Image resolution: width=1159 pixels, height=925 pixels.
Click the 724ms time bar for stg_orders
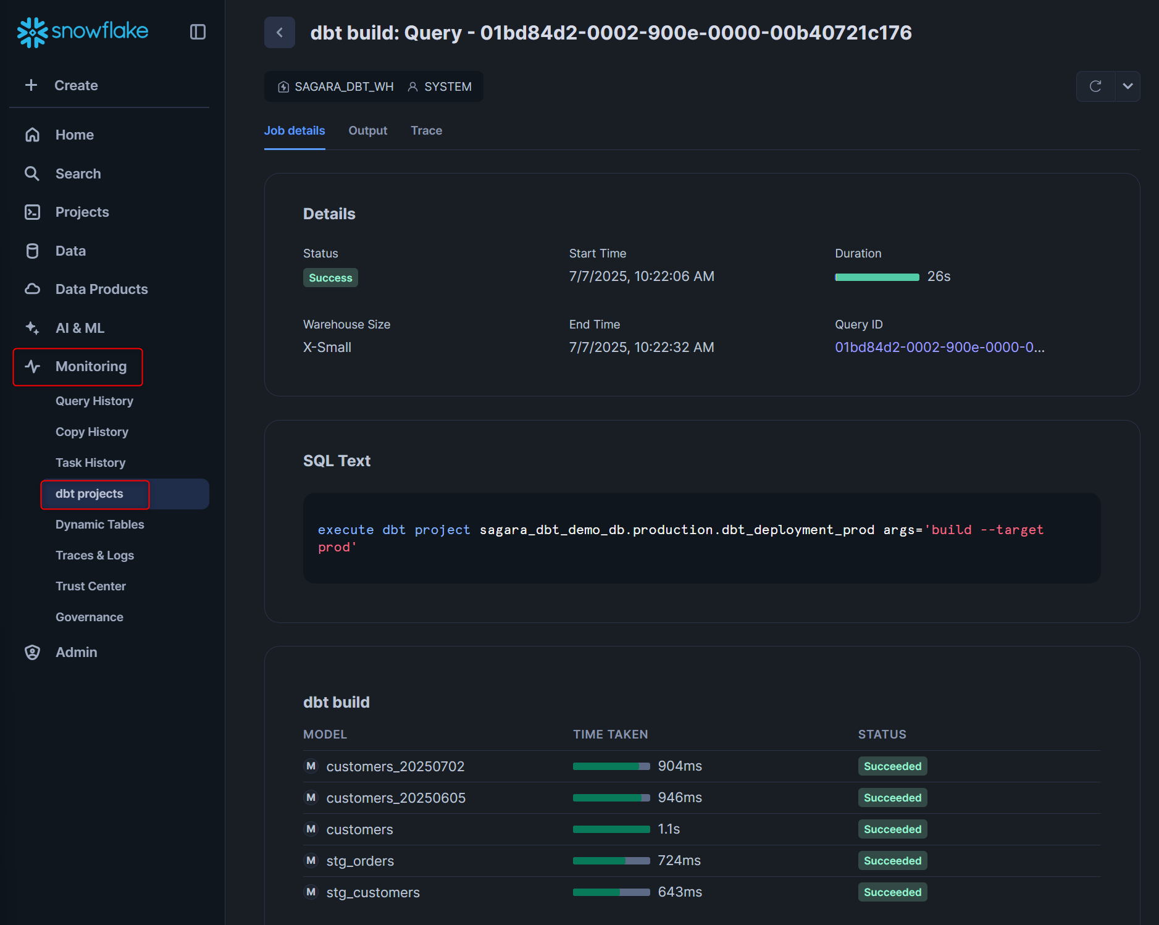(x=611, y=861)
